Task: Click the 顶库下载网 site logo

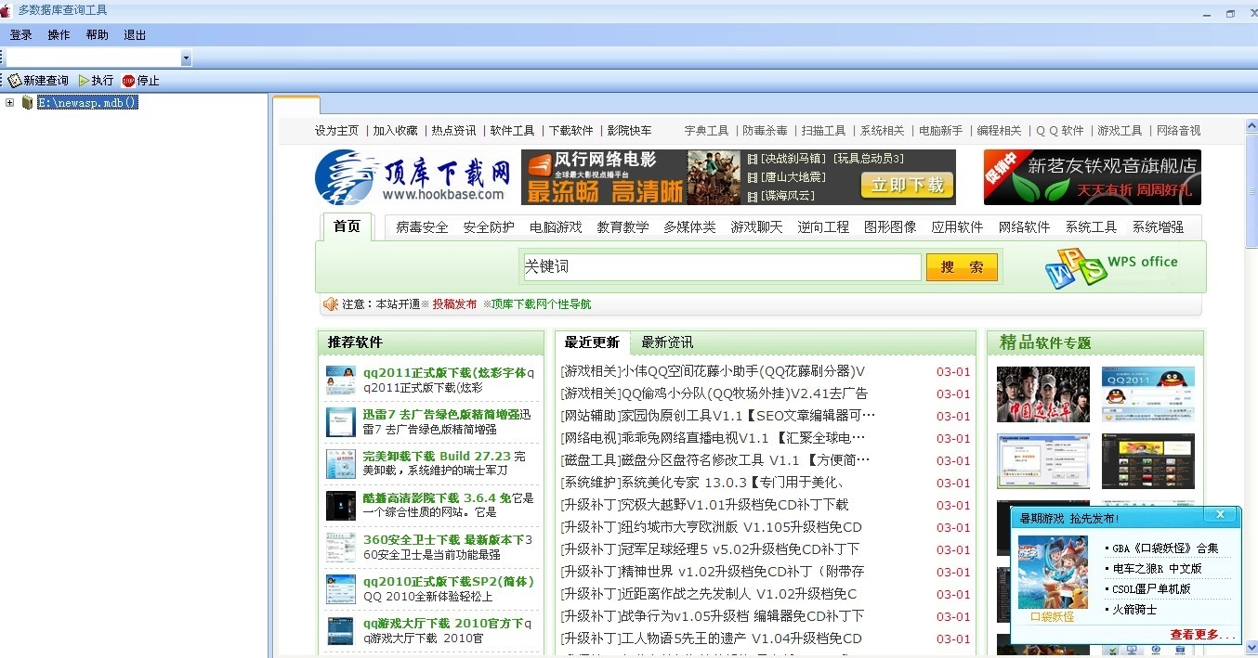Action: [413, 177]
